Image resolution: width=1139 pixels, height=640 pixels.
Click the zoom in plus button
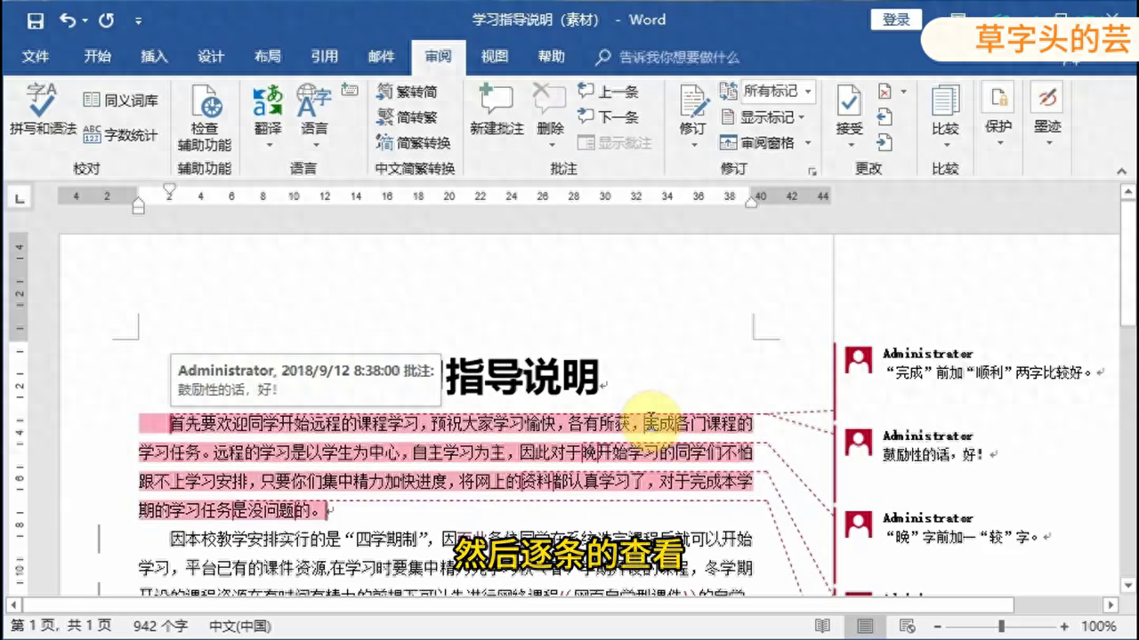pyautogui.click(x=1064, y=626)
